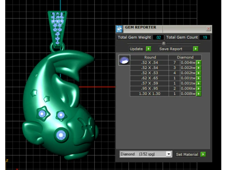Click green arrow in the .62 X .65 row
This screenshot has height=170, width=226.
199,78
